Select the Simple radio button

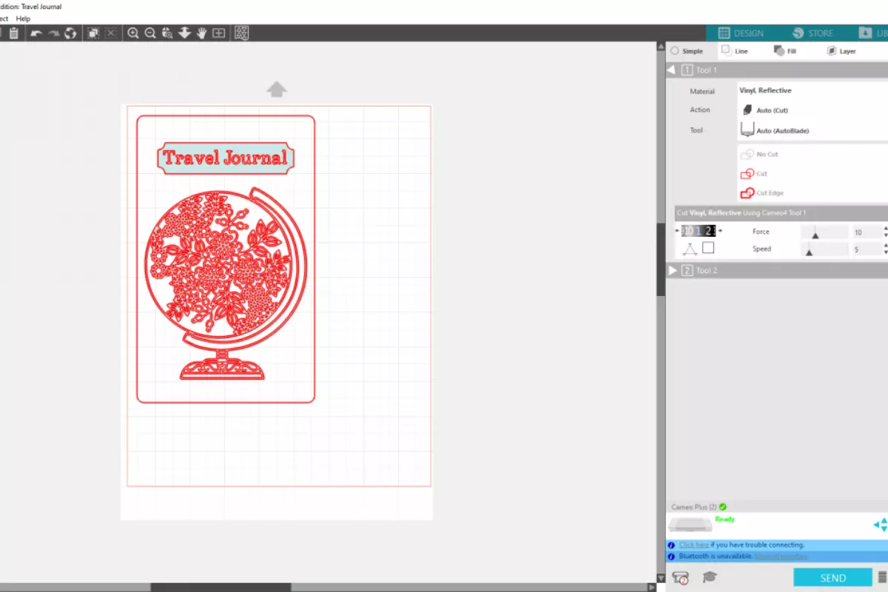click(x=674, y=51)
